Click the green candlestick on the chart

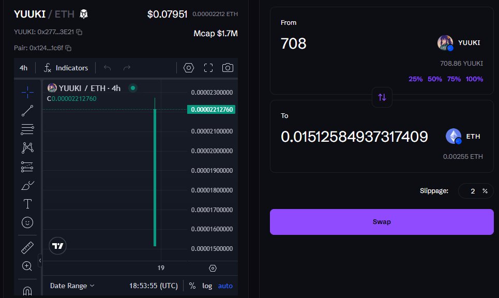[155, 177]
